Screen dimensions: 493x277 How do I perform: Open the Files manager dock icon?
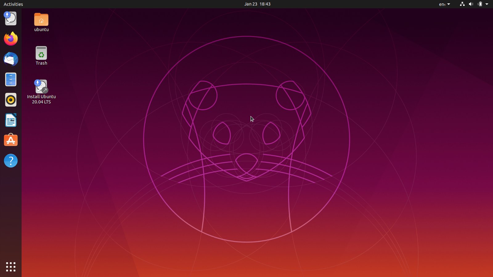tap(11, 79)
